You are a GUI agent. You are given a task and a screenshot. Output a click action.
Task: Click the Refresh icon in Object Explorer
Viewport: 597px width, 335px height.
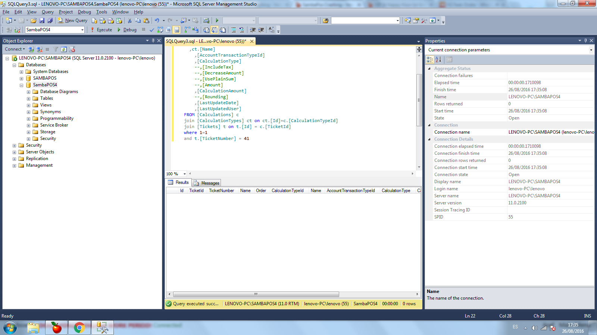pos(64,49)
